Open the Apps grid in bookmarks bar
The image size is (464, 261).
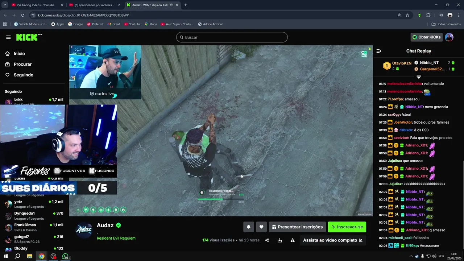tap(5, 24)
